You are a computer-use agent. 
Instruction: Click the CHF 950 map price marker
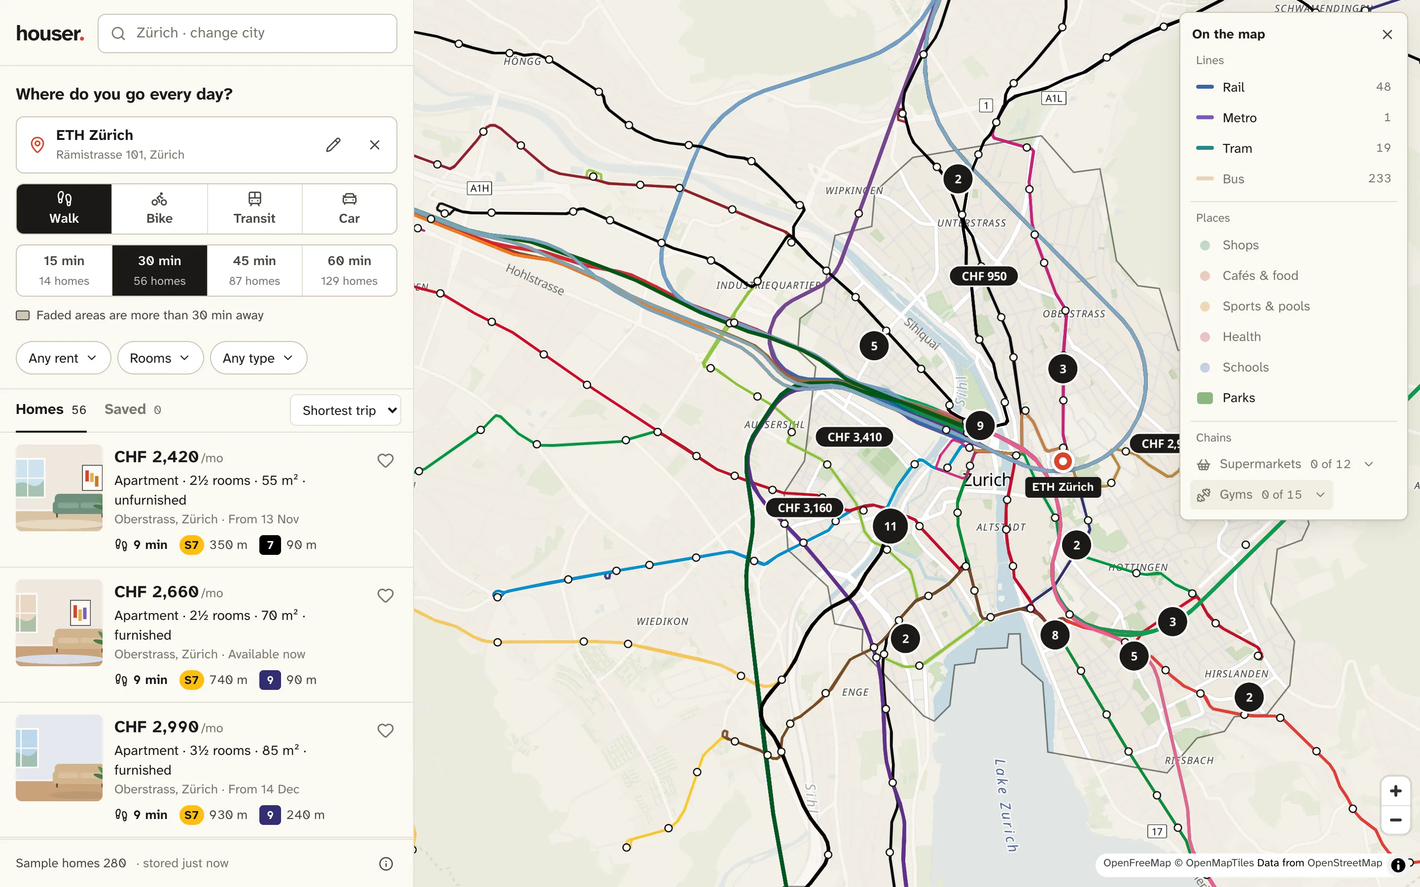[x=984, y=276]
